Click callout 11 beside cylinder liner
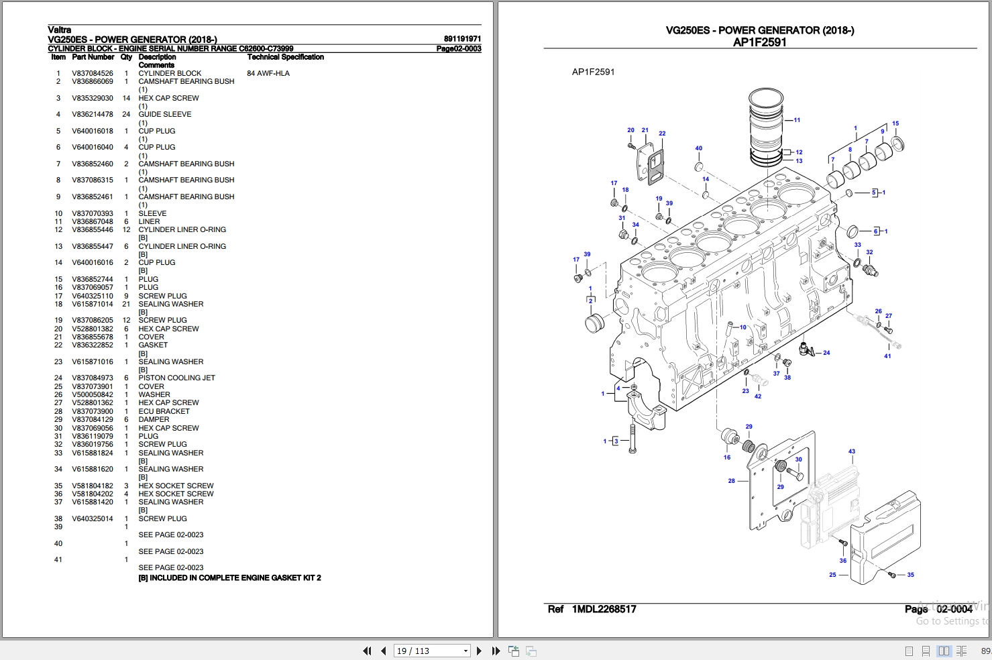 point(797,120)
